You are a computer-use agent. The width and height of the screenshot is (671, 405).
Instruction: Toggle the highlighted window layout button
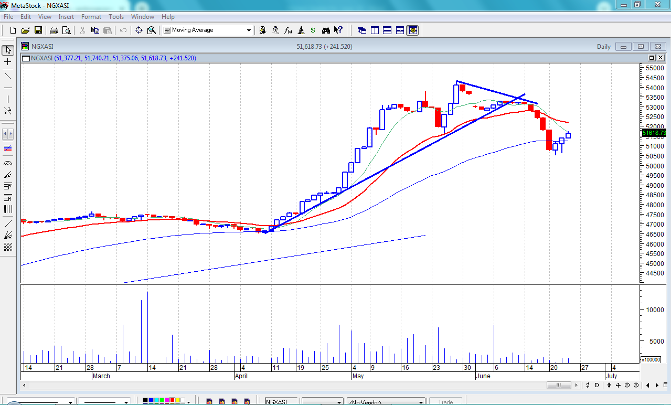[x=413, y=30]
